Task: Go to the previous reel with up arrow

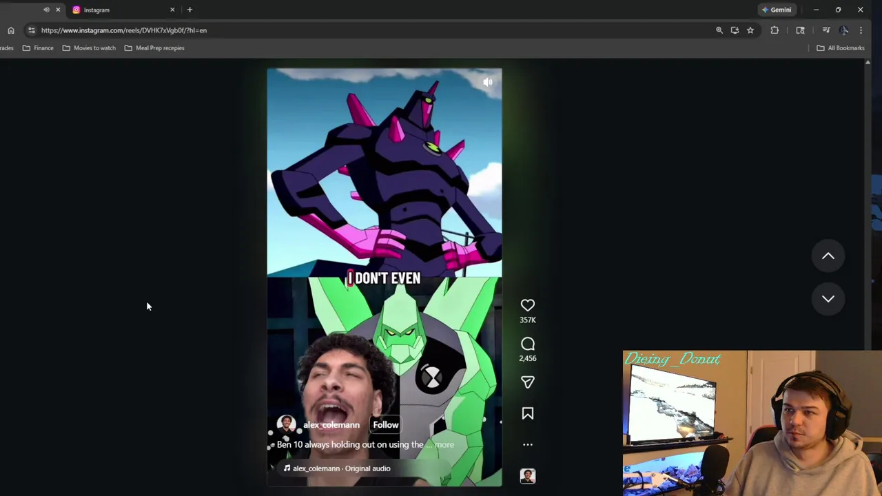Action: pos(828,256)
